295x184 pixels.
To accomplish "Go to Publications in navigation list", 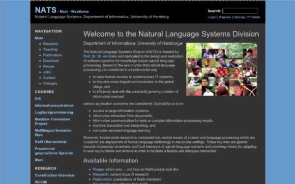I will [53, 55].
